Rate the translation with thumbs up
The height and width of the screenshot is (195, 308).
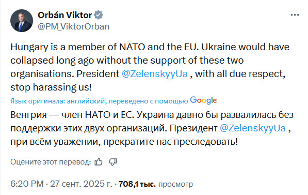pyautogui.click(x=99, y=162)
